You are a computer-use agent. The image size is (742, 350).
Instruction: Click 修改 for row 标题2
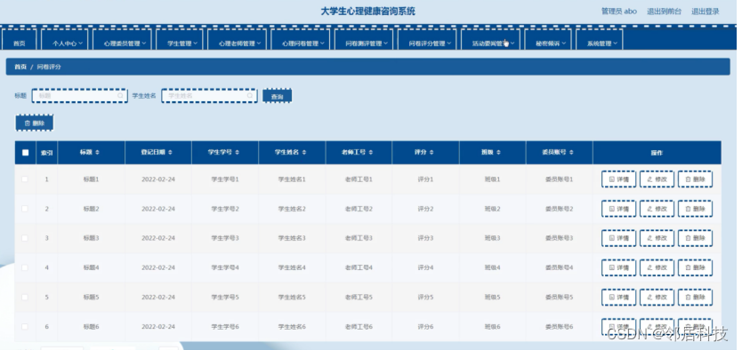(657, 209)
